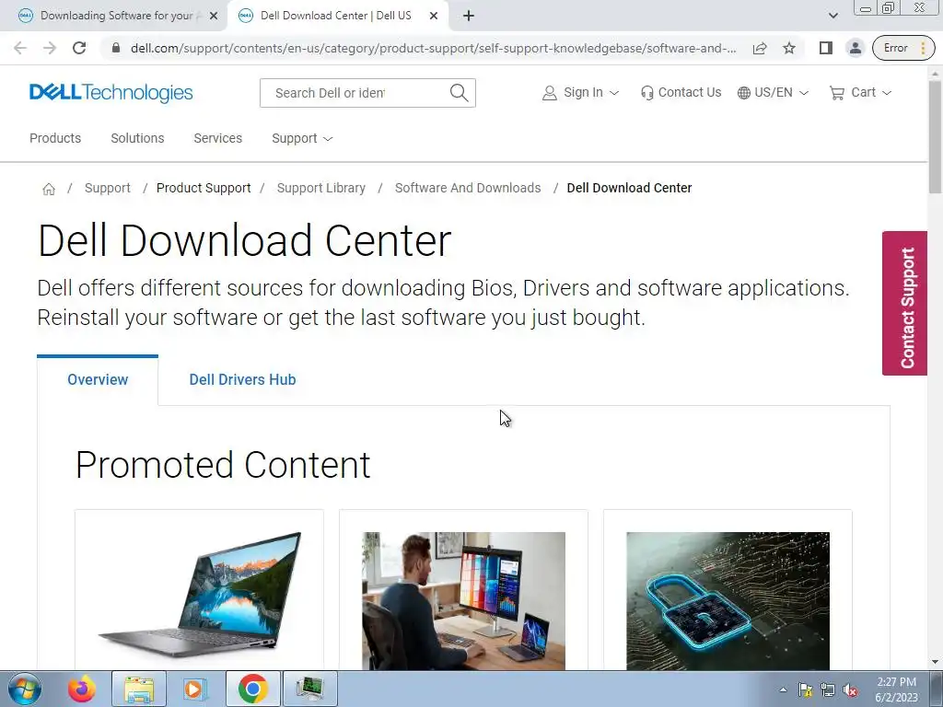Click the padlock site info icon
Image resolution: width=943 pixels, height=707 pixels.
point(116,48)
